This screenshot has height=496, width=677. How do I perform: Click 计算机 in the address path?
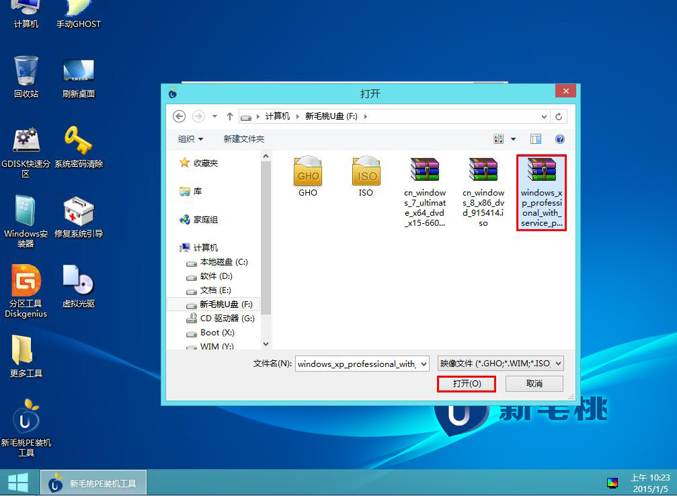[x=277, y=116]
